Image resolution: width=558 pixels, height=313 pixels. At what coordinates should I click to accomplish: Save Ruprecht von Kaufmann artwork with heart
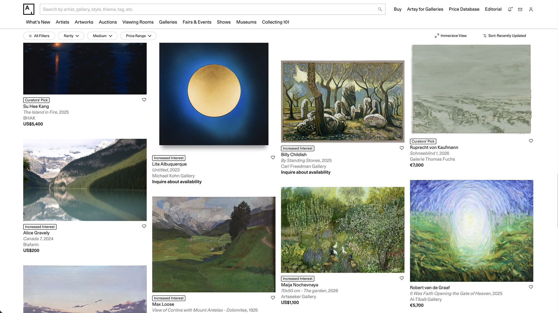coord(531,141)
